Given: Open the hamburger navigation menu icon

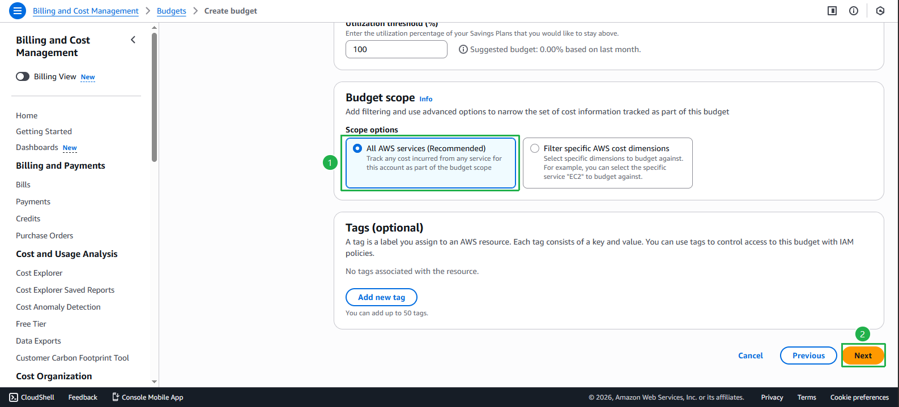Looking at the screenshot, I should pyautogui.click(x=18, y=11).
